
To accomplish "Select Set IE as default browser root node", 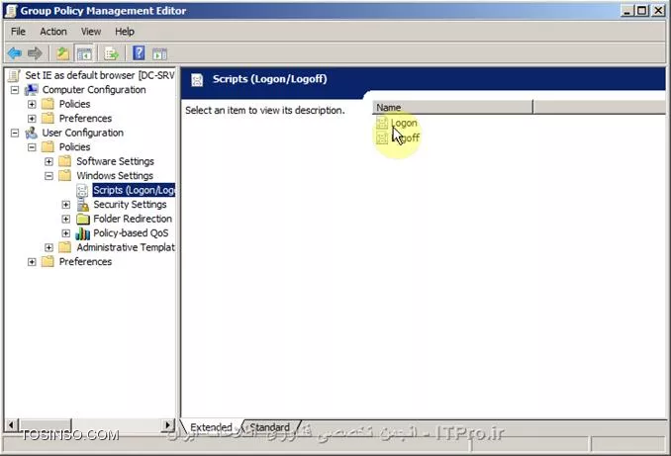I will pos(100,75).
